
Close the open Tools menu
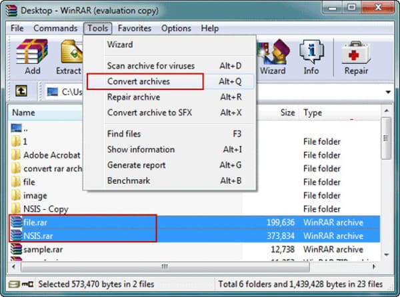point(97,28)
